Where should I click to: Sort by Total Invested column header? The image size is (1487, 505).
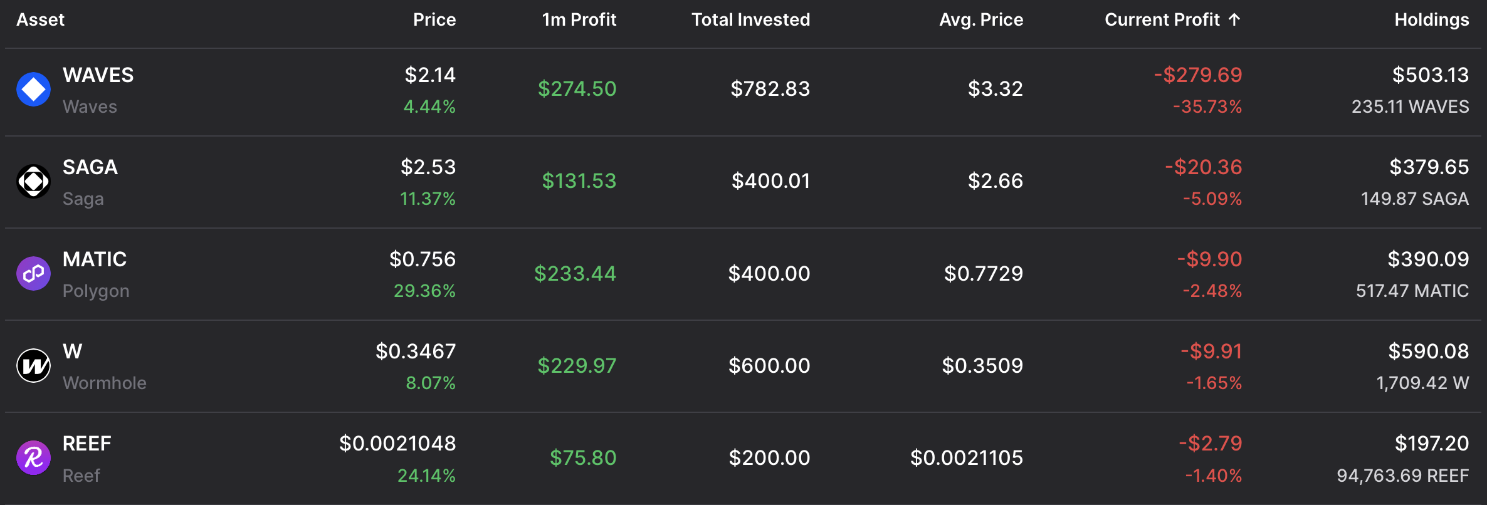point(750,19)
